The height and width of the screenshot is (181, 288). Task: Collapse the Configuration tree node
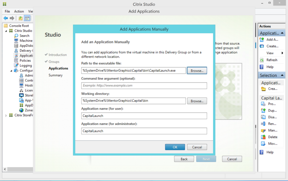coord(11,71)
